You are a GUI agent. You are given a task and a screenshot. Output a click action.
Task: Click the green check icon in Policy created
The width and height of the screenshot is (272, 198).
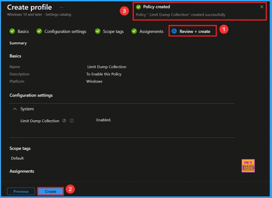tap(138, 7)
